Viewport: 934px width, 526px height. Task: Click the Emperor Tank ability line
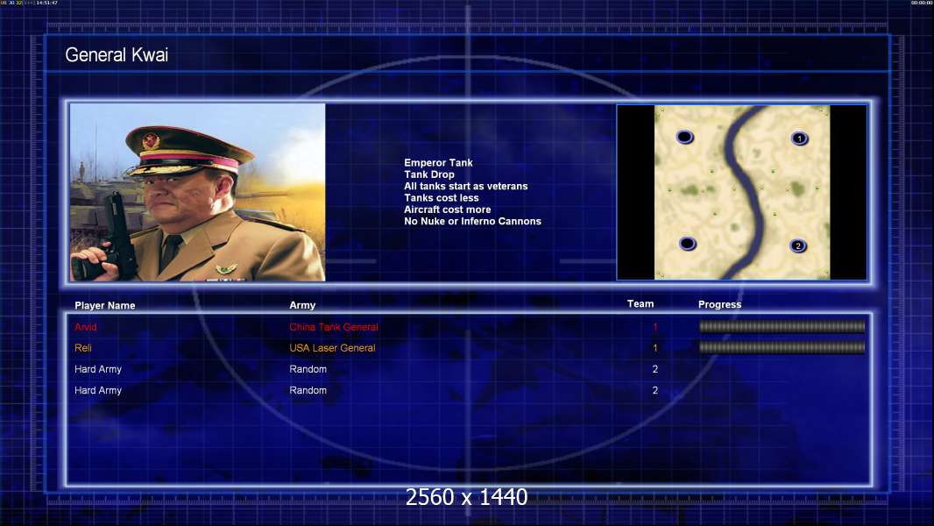point(438,163)
